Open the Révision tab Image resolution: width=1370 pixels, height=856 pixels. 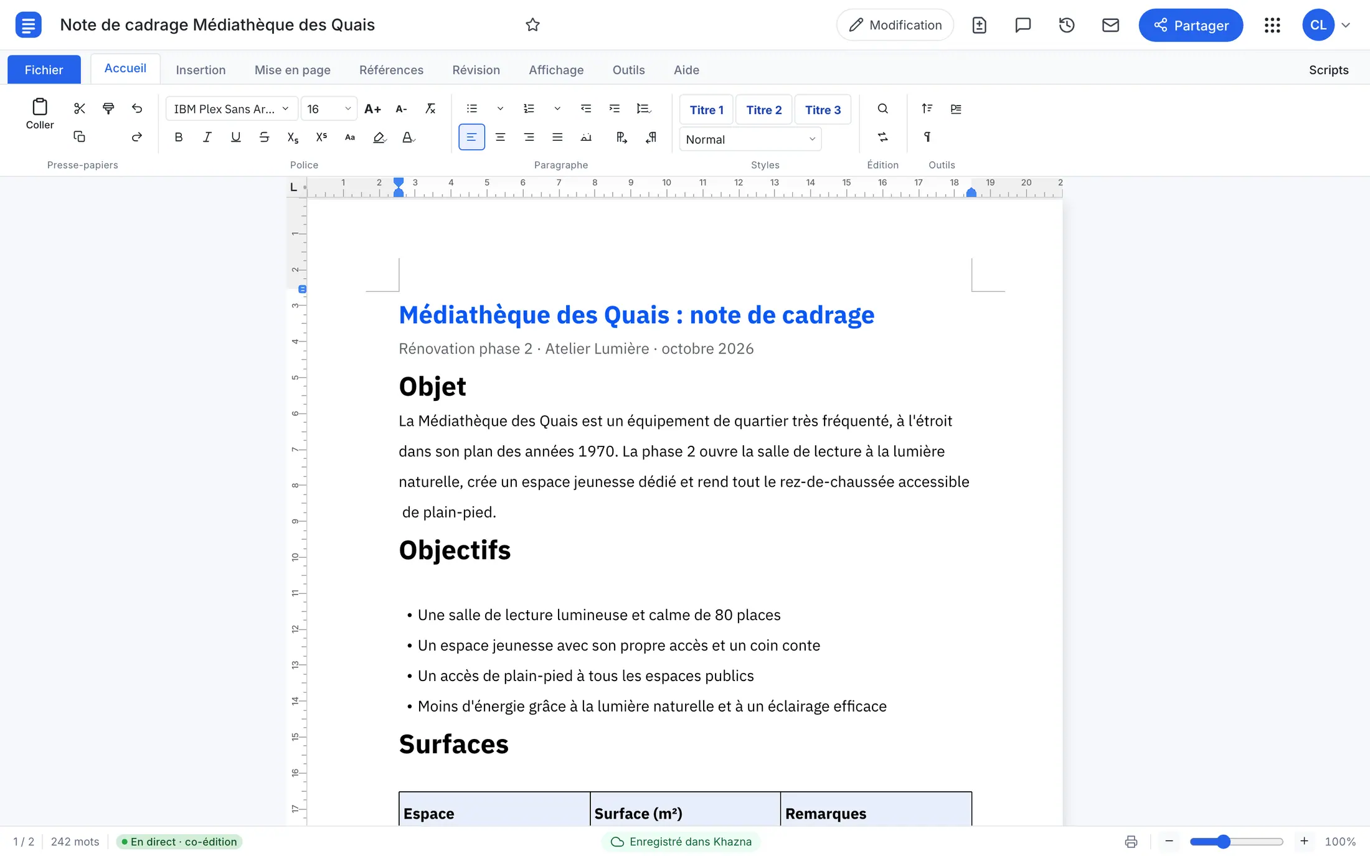pyautogui.click(x=476, y=70)
